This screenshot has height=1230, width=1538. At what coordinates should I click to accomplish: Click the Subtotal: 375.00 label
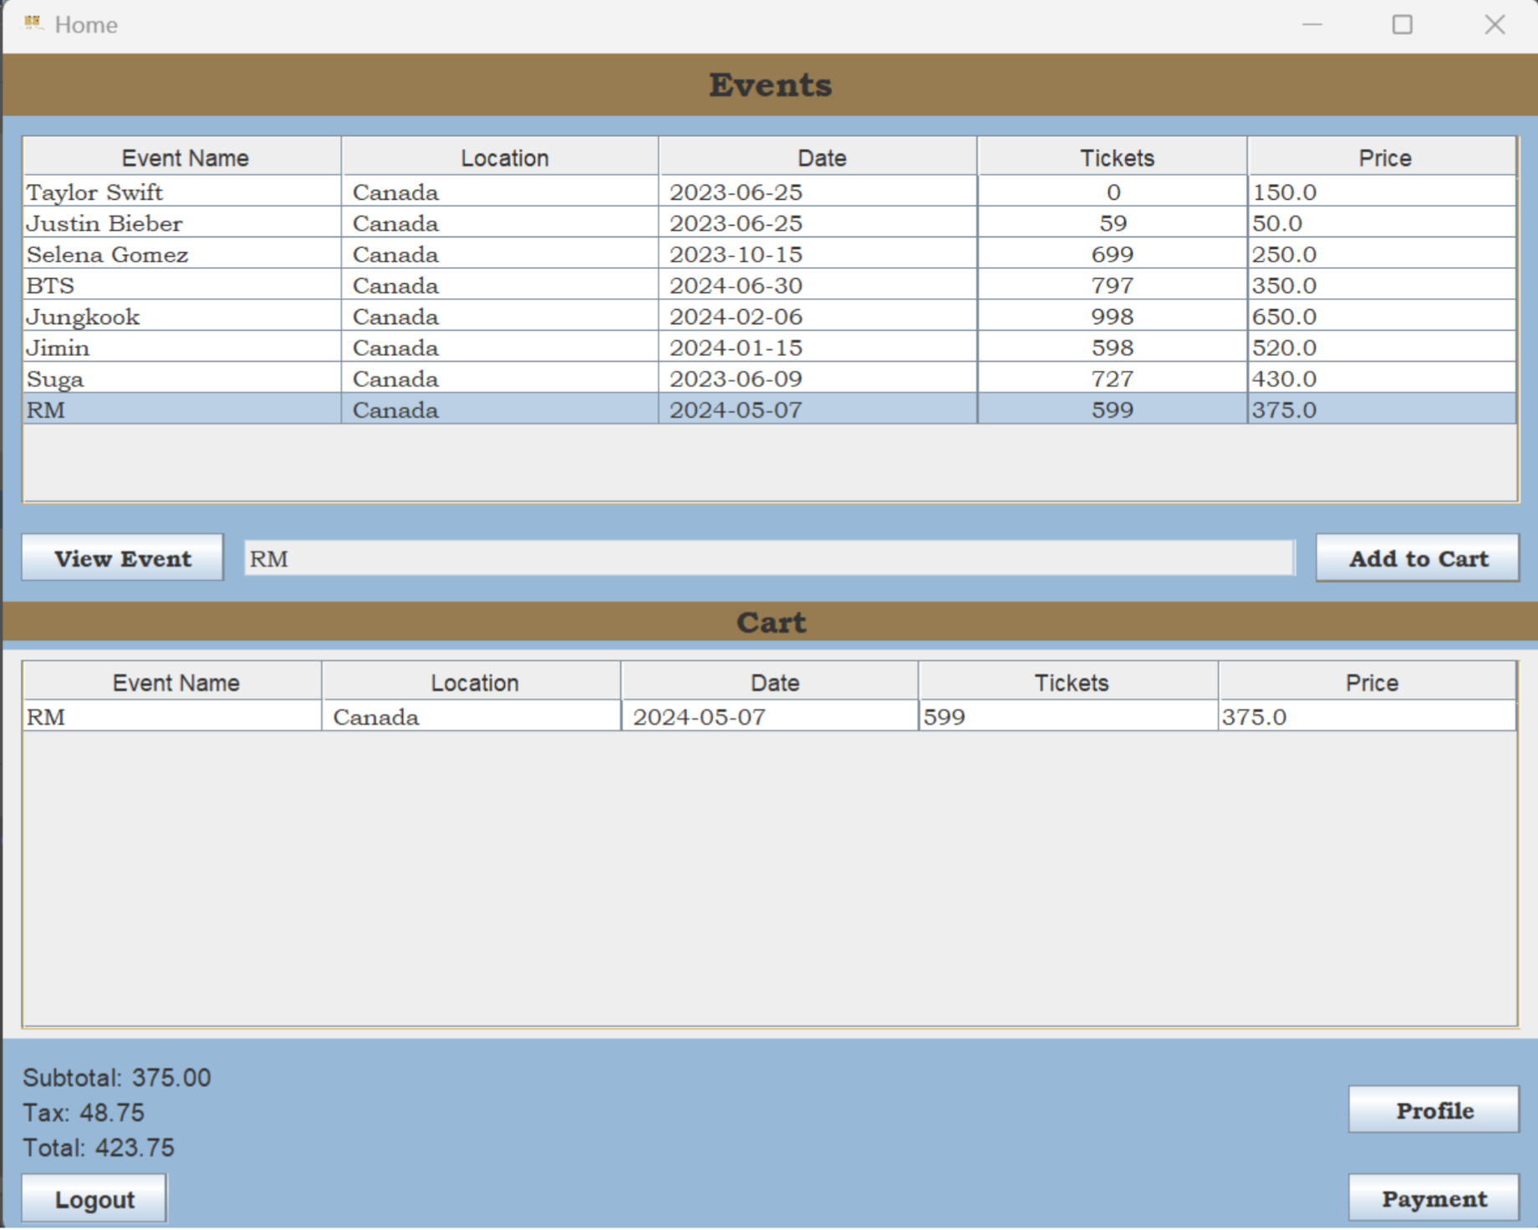117,1077
